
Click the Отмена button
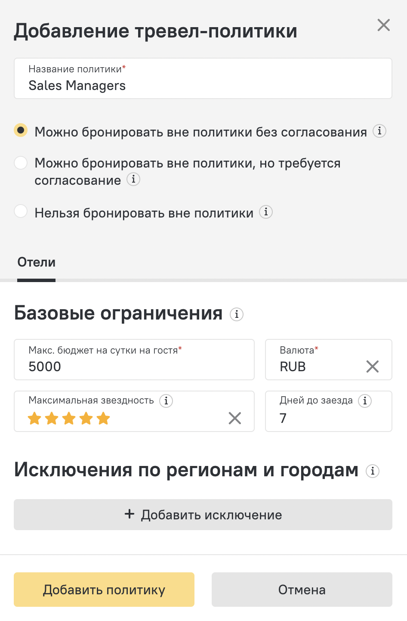[x=302, y=590]
